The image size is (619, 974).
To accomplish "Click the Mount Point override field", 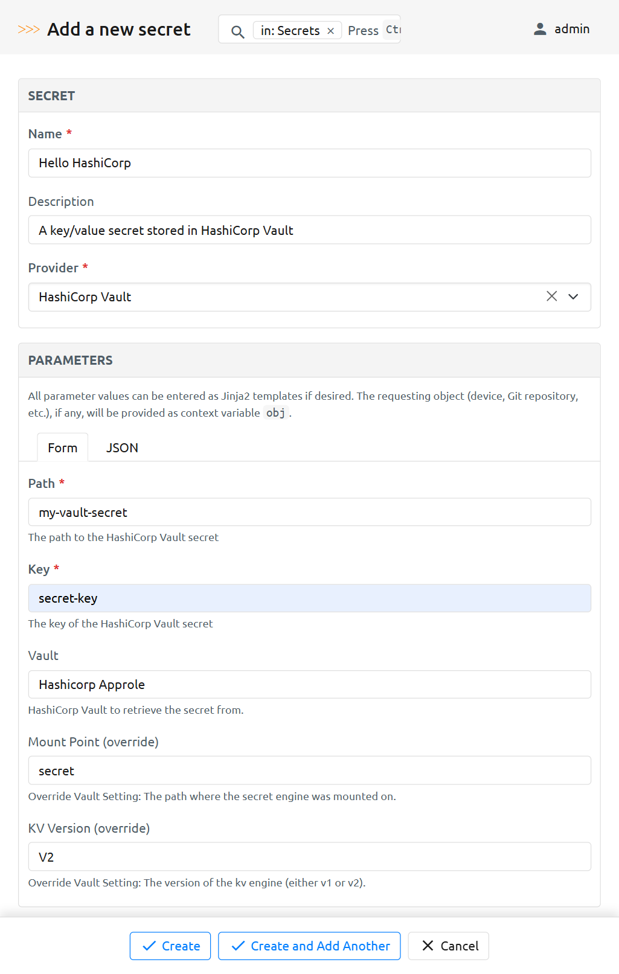I will (x=309, y=771).
